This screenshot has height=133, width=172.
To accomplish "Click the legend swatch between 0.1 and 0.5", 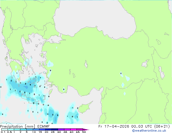I will pos(5,129).
